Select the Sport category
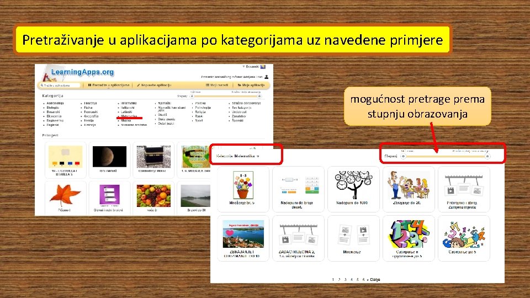 199,121
